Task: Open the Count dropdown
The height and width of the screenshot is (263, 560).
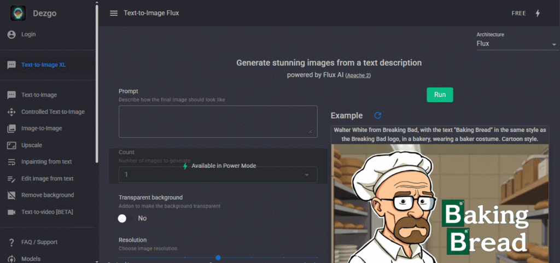Action: coord(218,175)
